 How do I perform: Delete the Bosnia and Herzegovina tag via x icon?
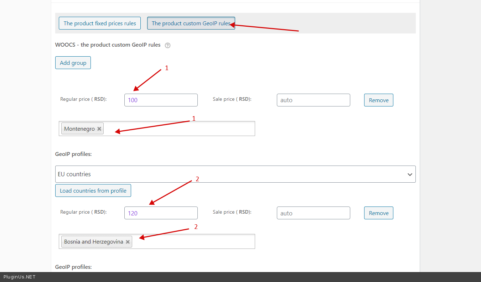pyautogui.click(x=128, y=242)
